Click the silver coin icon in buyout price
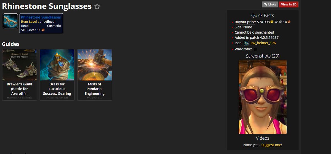Viewport: 331px width, 154px height. 280,22
